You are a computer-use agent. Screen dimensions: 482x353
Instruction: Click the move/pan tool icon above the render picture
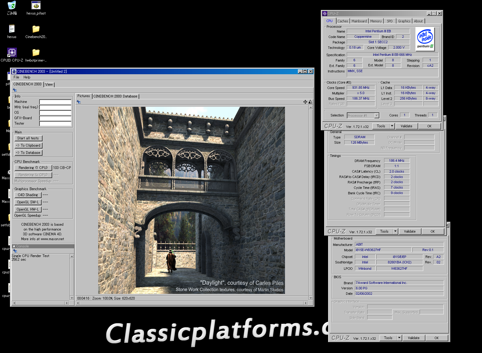click(x=305, y=102)
